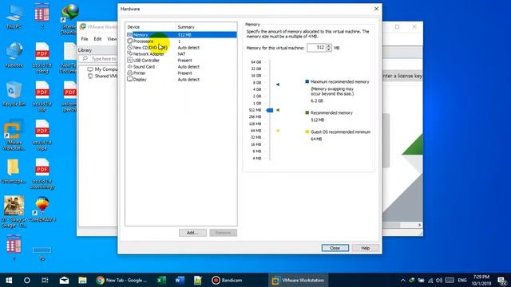Click the Display monitor icon
The width and height of the screenshot is (511, 287).
[x=129, y=80]
